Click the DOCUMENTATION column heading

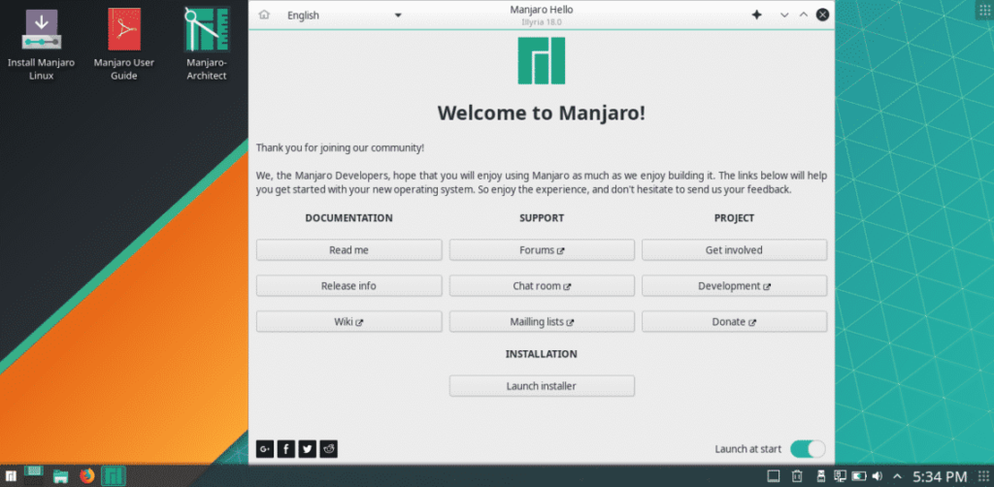348,218
